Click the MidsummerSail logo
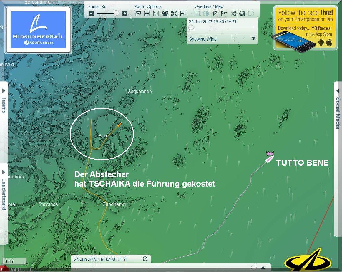Image resolution: width=342 pixels, height=272 pixels. (x=38, y=30)
